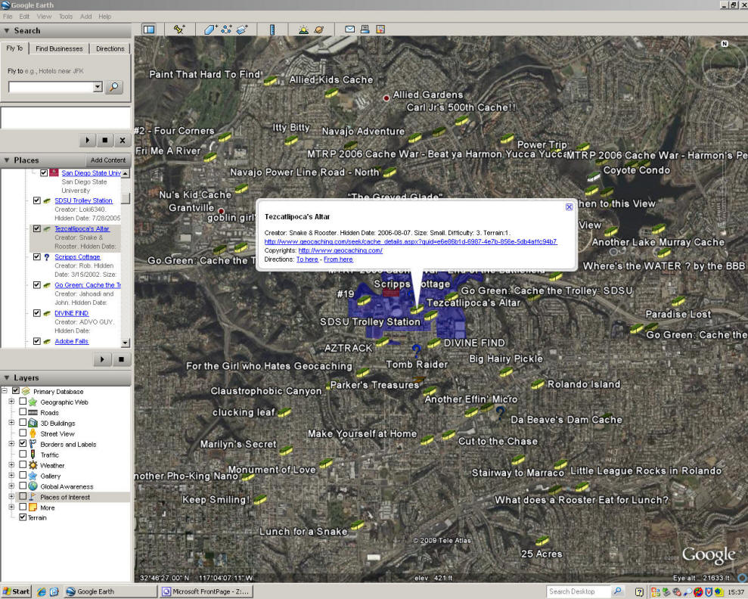
Task: Start search with magnifying glass button
Action: coord(114,87)
